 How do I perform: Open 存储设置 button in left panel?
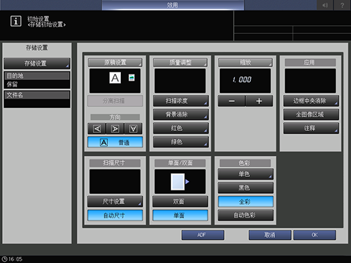(x=37, y=64)
